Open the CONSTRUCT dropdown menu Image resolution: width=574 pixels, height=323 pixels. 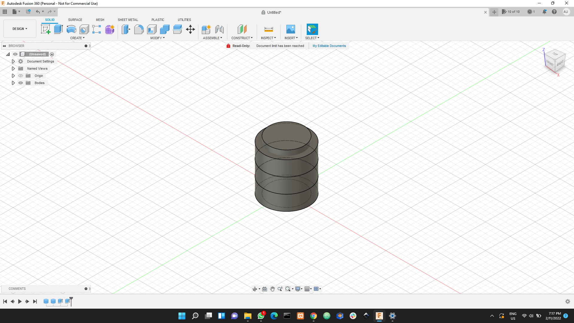click(x=242, y=38)
